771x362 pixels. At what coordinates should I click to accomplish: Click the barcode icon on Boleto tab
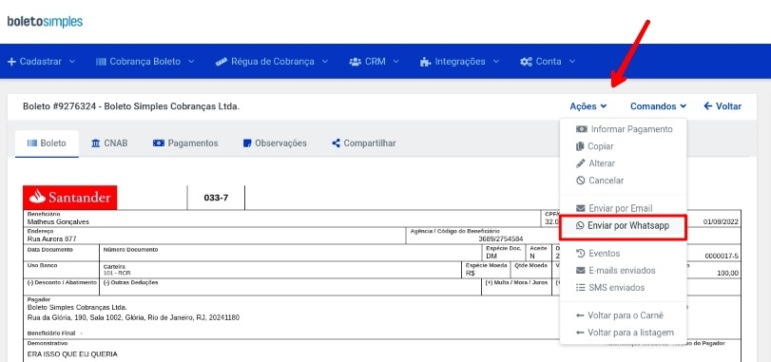pos(32,143)
